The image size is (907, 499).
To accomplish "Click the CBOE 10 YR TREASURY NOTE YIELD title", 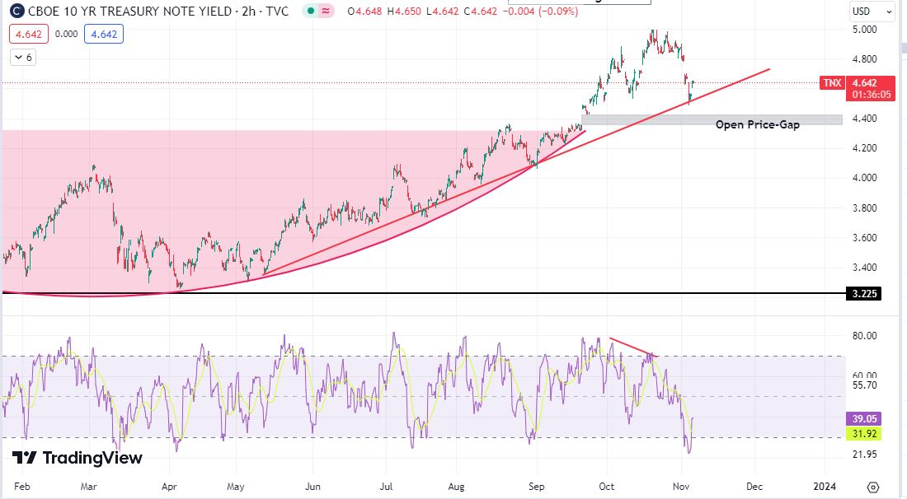I will pos(129,11).
